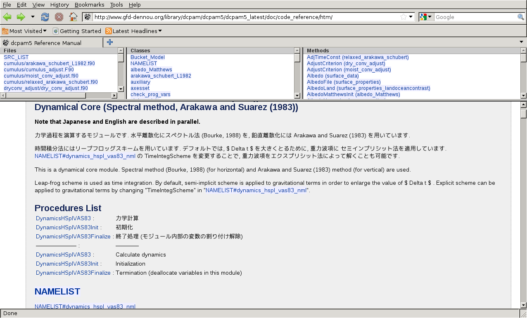The image size is (527, 318).
Task: Show the recent pages history dropdown arrow
Action: click(x=33, y=17)
